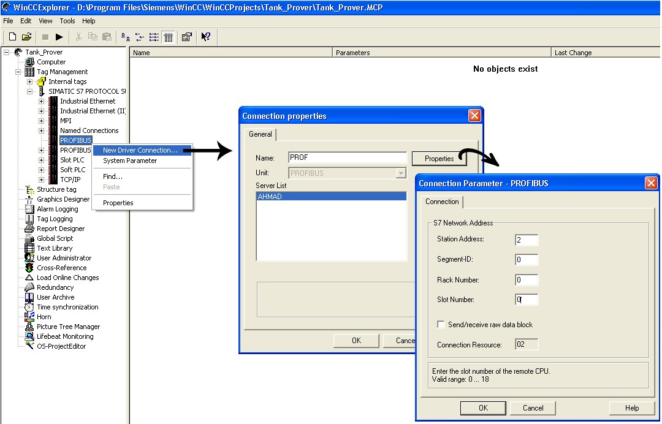Open the File menu
662x424 pixels.
[9, 21]
